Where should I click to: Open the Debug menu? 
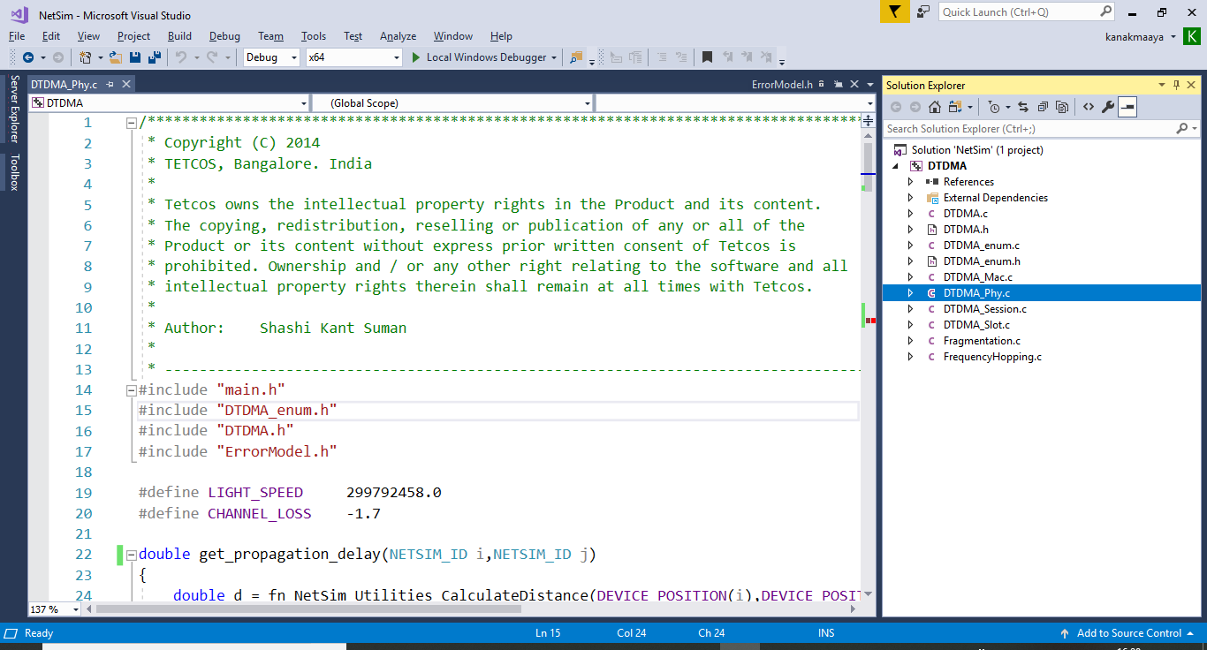pyautogui.click(x=224, y=36)
